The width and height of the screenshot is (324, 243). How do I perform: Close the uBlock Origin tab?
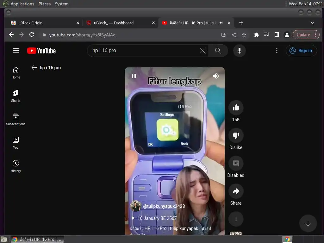click(78, 23)
